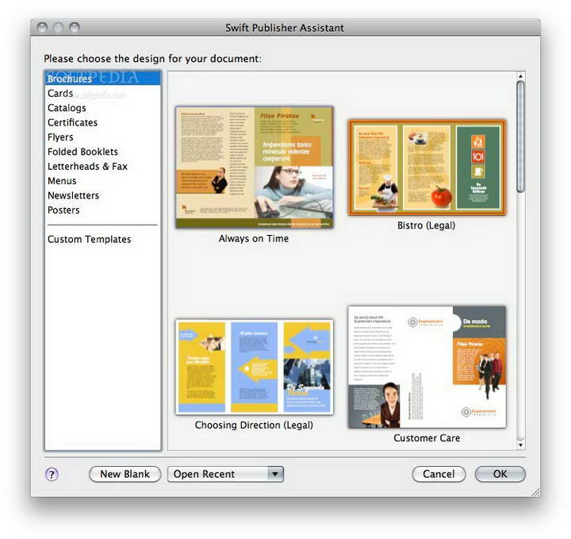
Task: Cancel the assistant dialog
Action: 439,474
